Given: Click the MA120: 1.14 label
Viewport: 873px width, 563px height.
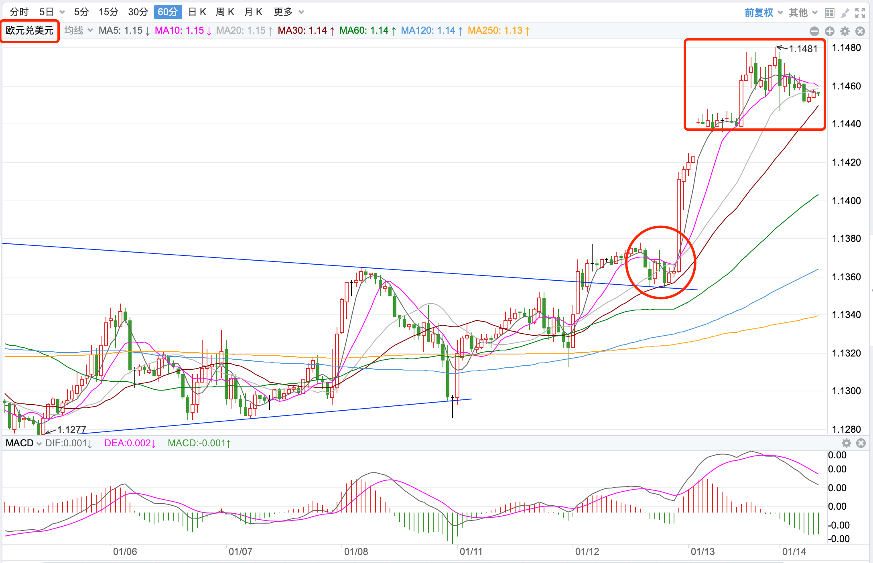Looking at the screenshot, I should pyautogui.click(x=432, y=30).
